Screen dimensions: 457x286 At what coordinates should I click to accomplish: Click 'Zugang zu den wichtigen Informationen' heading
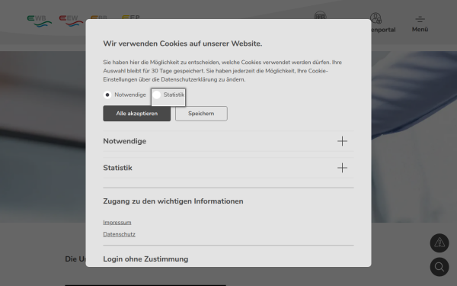pos(173,201)
